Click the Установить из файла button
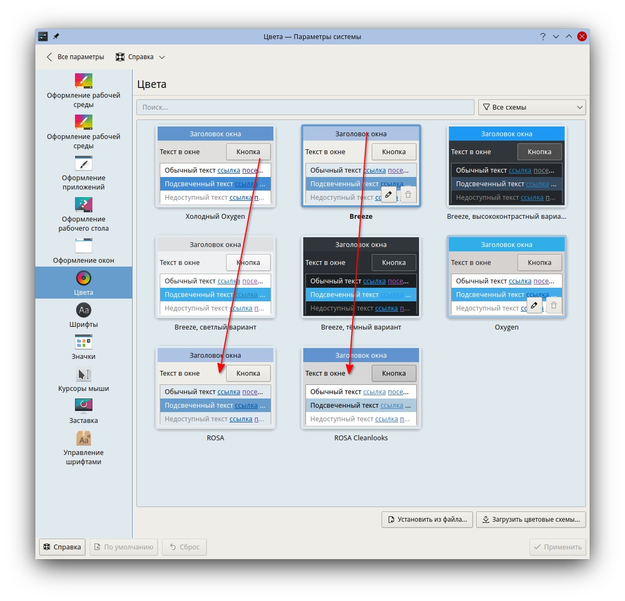 pos(427,520)
